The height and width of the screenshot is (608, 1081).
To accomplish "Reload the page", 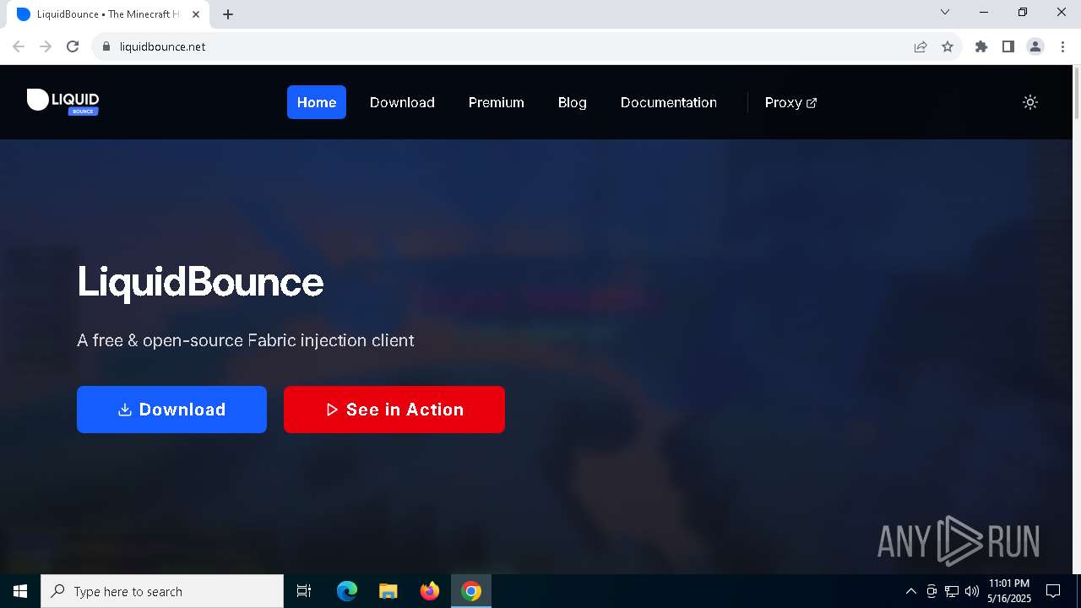I will (73, 46).
